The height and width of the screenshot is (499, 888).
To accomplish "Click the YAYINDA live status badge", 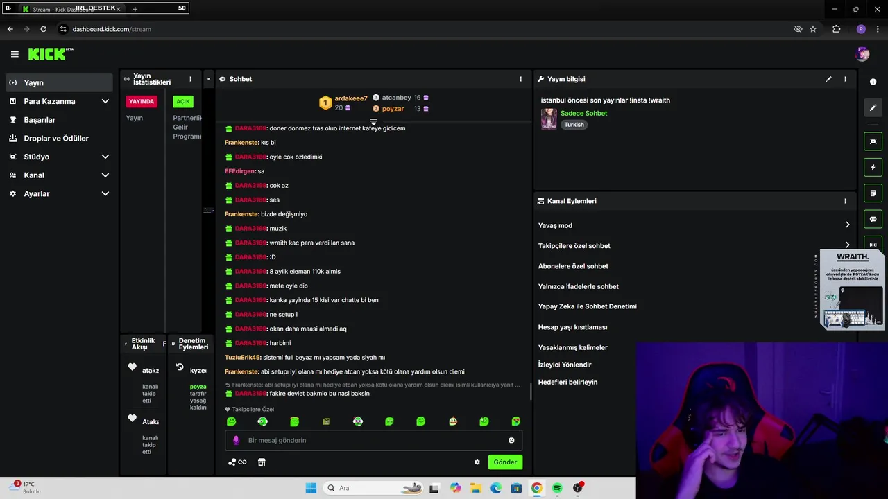I will [x=142, y=101].
